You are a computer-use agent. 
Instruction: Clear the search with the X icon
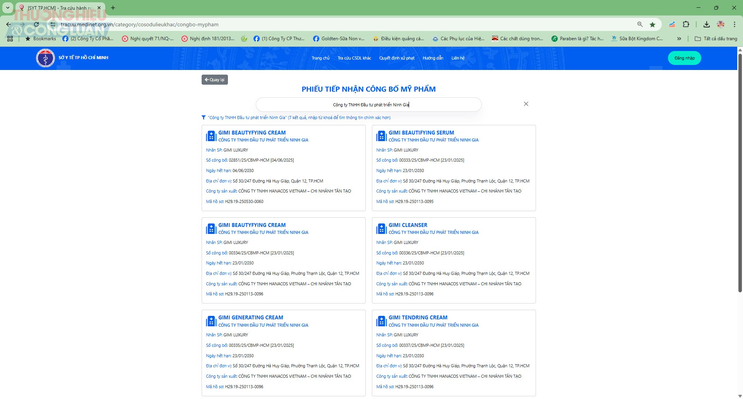click(526, 104)
